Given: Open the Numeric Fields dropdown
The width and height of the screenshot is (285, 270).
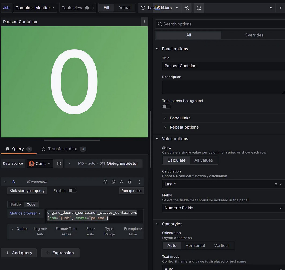Looking at the screenshot, I should pos(223,208).
